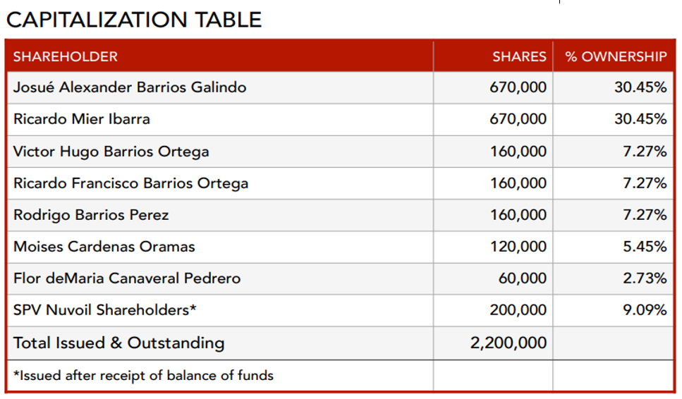The height and width of the screenshot is (399, 682).
Task: Click the Capitalization Table title
Action: coord(134,19)
